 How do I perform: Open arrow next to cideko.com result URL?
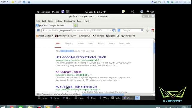(91, 75)
